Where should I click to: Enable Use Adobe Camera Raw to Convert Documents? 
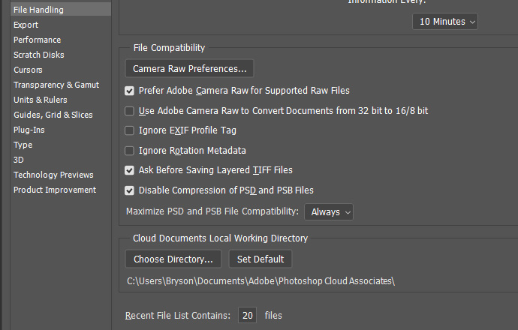[x=129, y=111]
